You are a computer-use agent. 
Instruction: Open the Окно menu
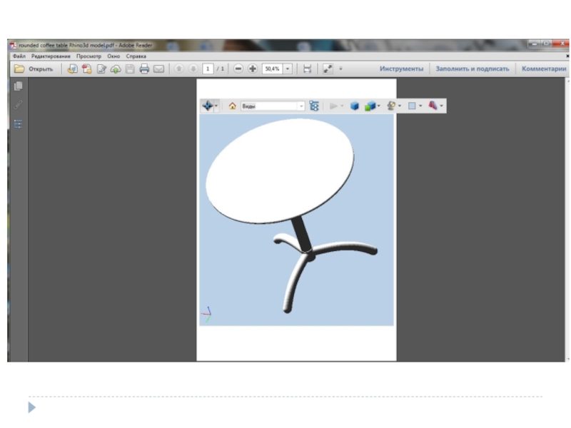coord(113,56)
